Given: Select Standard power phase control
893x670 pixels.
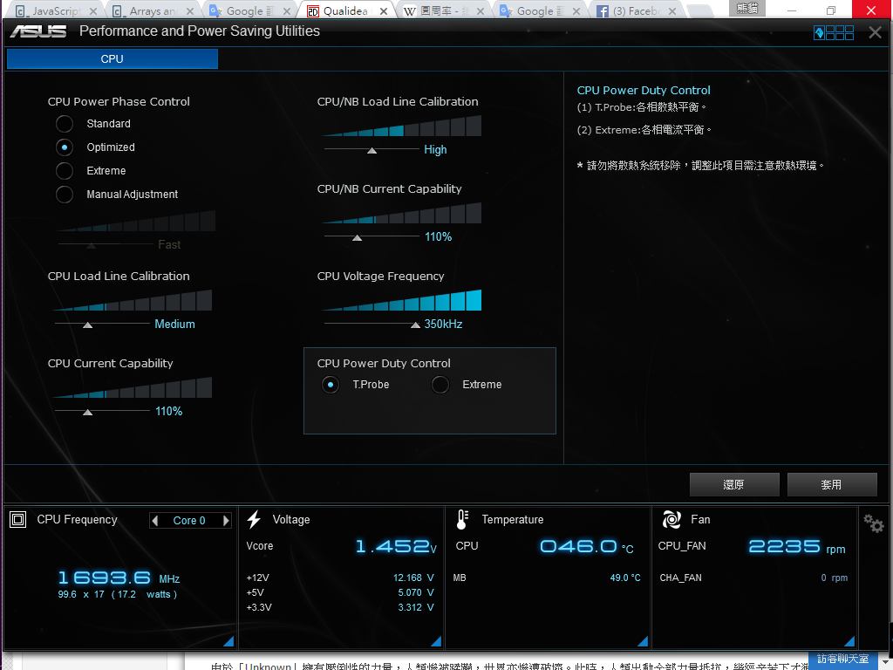Looking at the screenshot, I should coord(65,124).
